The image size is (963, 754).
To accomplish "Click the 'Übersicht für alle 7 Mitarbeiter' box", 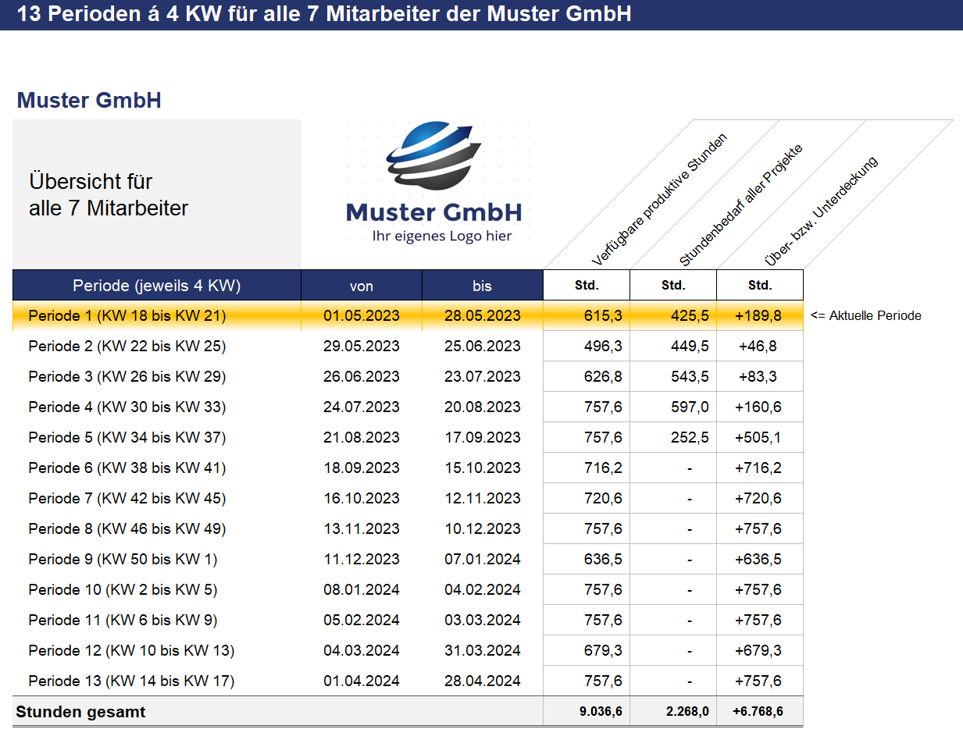I will point(157,194).
